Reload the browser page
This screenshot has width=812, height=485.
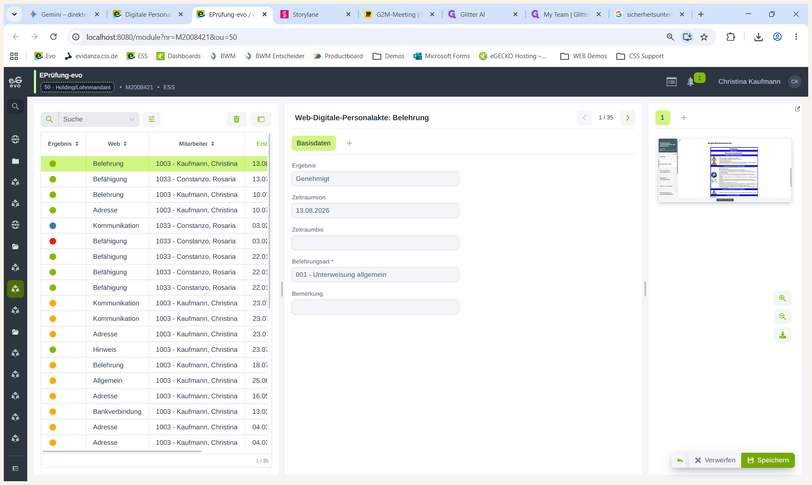(x=53, y=37)
